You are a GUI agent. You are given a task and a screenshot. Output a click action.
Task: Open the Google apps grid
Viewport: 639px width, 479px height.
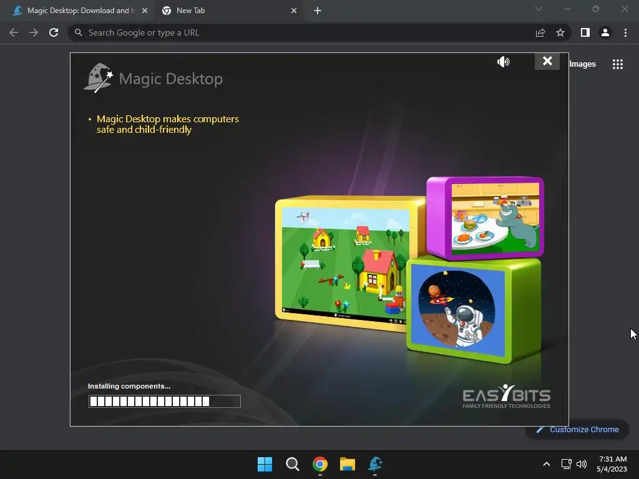(618, 64)
